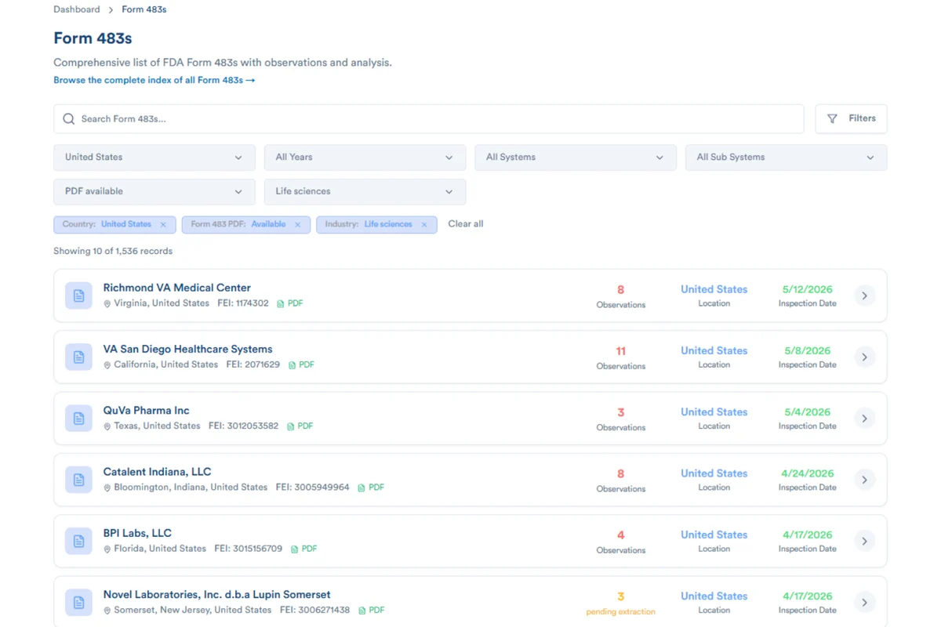Click the inspection date 5/12/2026

[x=808, y=289]
